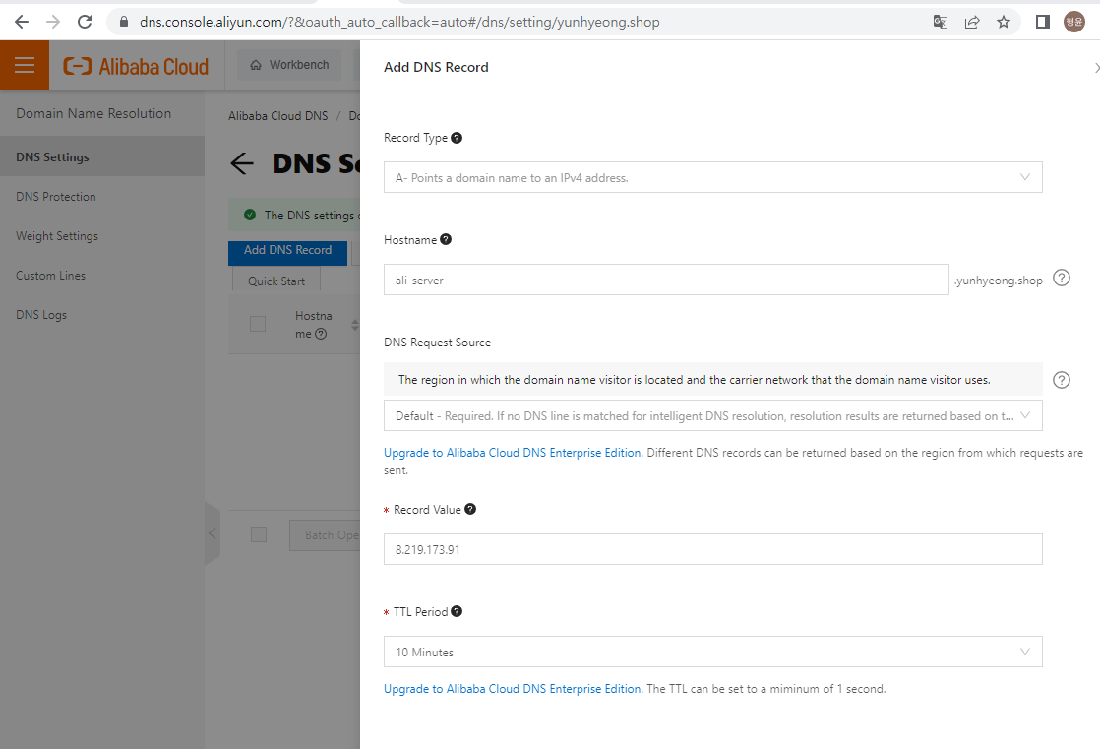Click Upgrade link under DNS Request Source
The height and width of the screenshot is (749, 1100).
(x=513, y=453)
